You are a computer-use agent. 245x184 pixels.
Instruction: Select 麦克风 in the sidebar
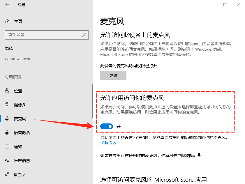coord(20,119)
